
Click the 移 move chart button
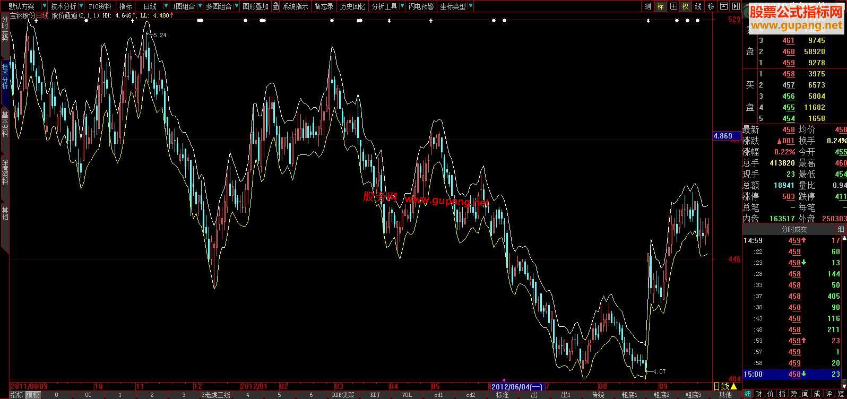(x=711, y=6)
